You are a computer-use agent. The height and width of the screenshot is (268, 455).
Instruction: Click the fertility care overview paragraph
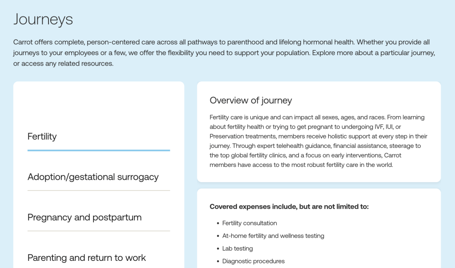click(x=318, y=141)
